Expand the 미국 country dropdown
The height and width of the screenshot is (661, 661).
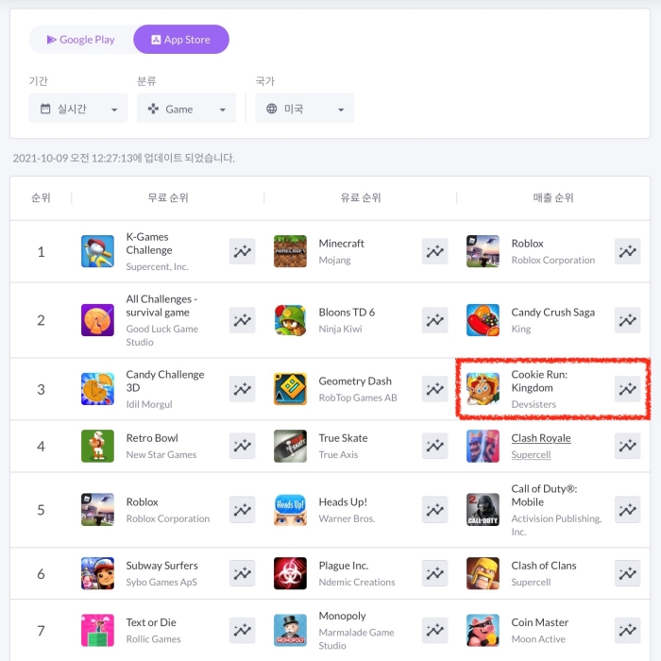[x=304, y=109]
